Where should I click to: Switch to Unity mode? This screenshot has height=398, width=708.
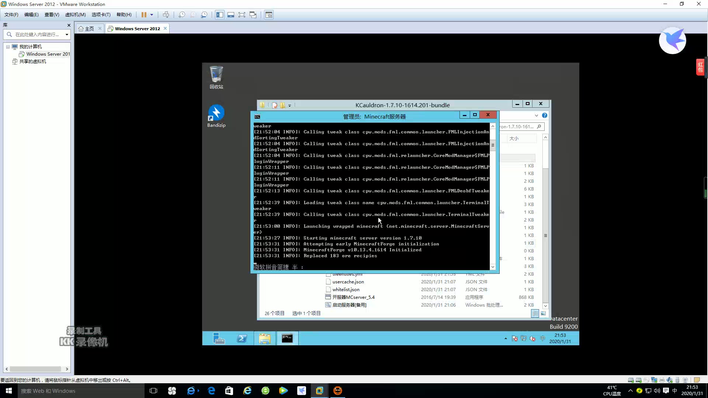pos(253,15)
